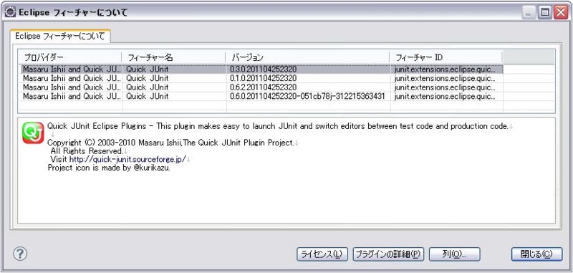Viewport: 573px width, 273px height.
Task: Click provider Masaru Ishii in 0.6.2 row
Action: point(72,87)
